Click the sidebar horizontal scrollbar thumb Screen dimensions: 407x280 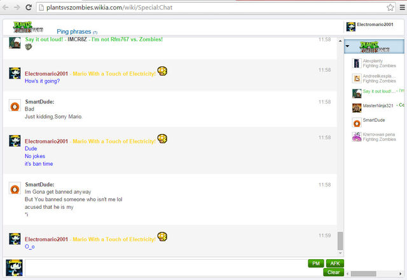(363, 274)
